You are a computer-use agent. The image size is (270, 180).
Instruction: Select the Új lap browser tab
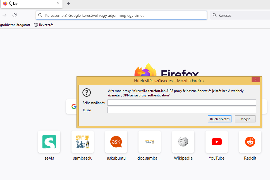pyautogui.click(x=32, y=4)
